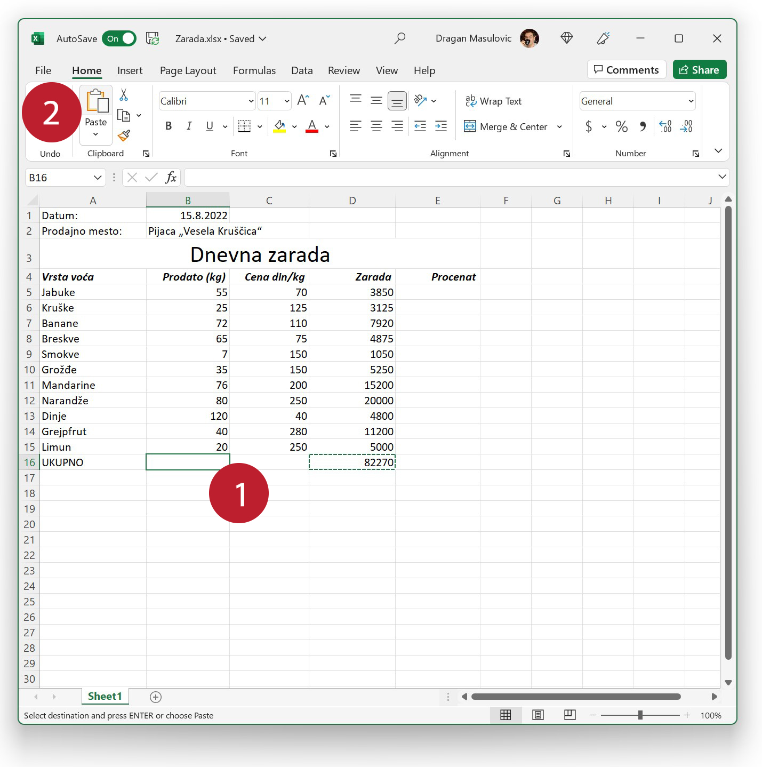Center text horizontally in cell

376,126
